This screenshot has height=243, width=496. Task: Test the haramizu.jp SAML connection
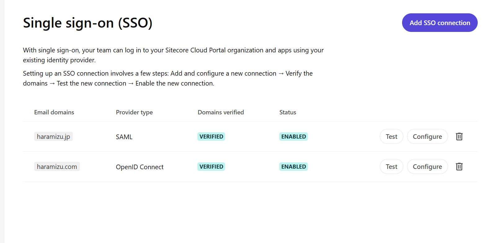click(391, 136)
